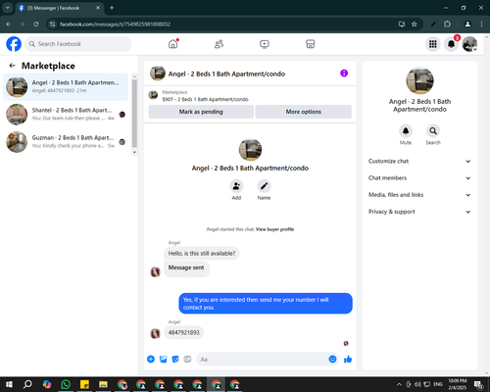
Task: Go back using Marketplace back arrow
Action: [x=13, y=66]
